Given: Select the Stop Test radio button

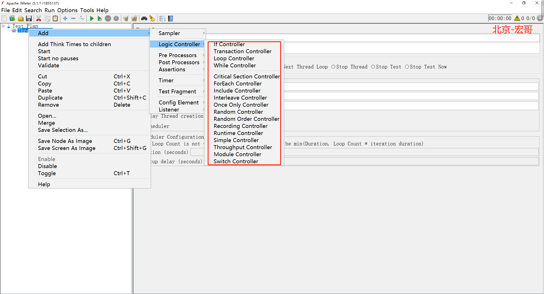Looking at the screenshot, I should tap(373, 67).
